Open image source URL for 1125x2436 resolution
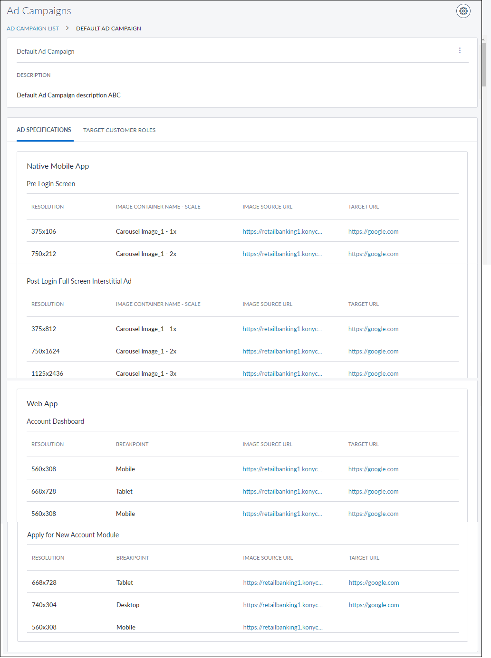This screenshot has height=658, width=491. tap(282, 374)
